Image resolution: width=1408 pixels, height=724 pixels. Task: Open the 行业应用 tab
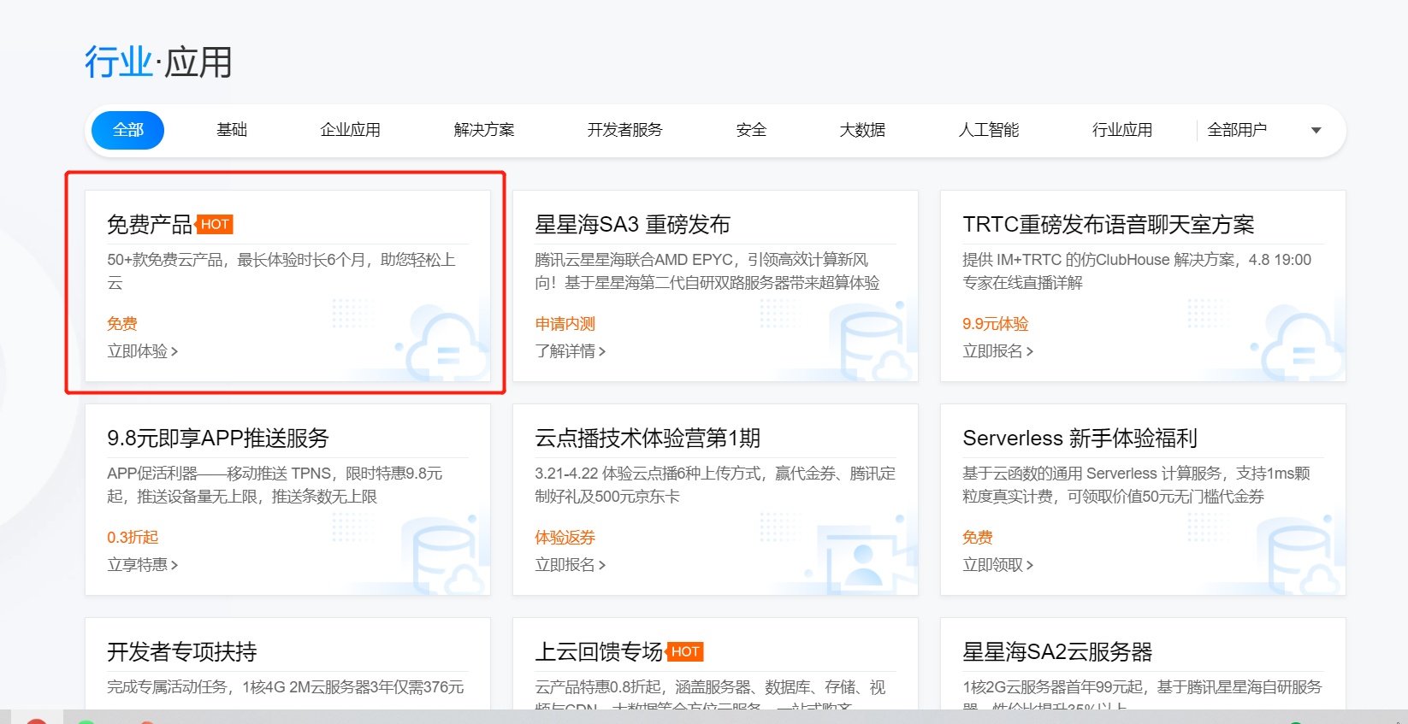(x=1122, y=130)
